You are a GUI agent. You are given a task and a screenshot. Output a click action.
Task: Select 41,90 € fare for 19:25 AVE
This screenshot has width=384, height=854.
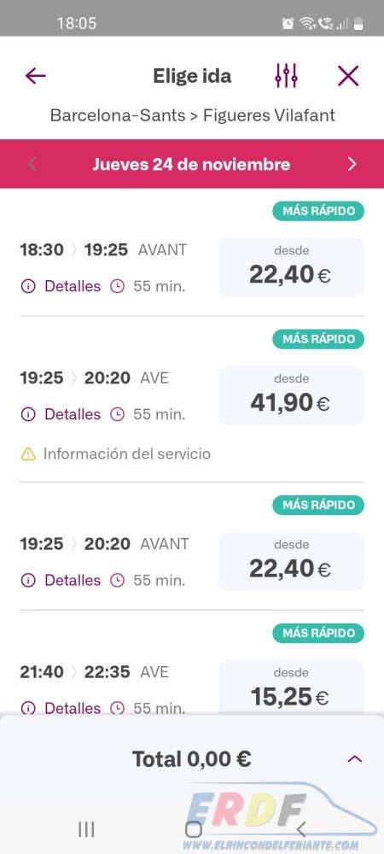[291, 395]
